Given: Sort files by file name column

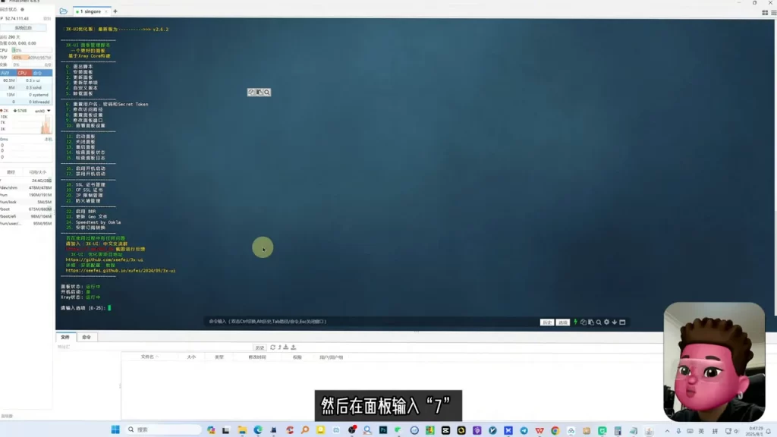Looking at the screenshot, I should pyautogui.click(x=149, y=357).
